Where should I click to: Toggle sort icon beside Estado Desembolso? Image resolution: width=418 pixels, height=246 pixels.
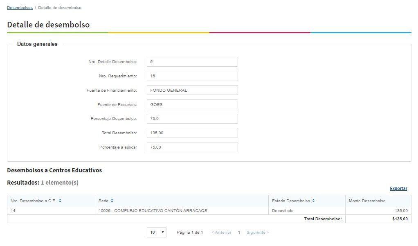pos(313,201)
